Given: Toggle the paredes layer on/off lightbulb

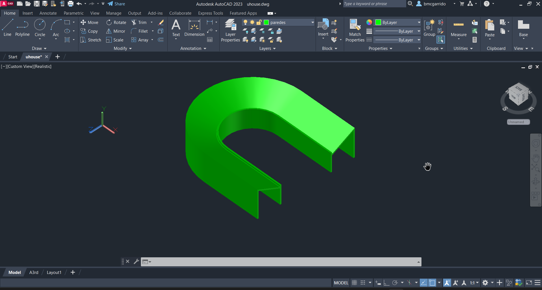Looking at the screenshot, I should [x=245, y=22].
